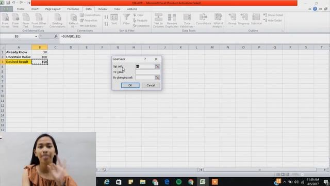Click By changing cell input field

[x=145, y=78]
